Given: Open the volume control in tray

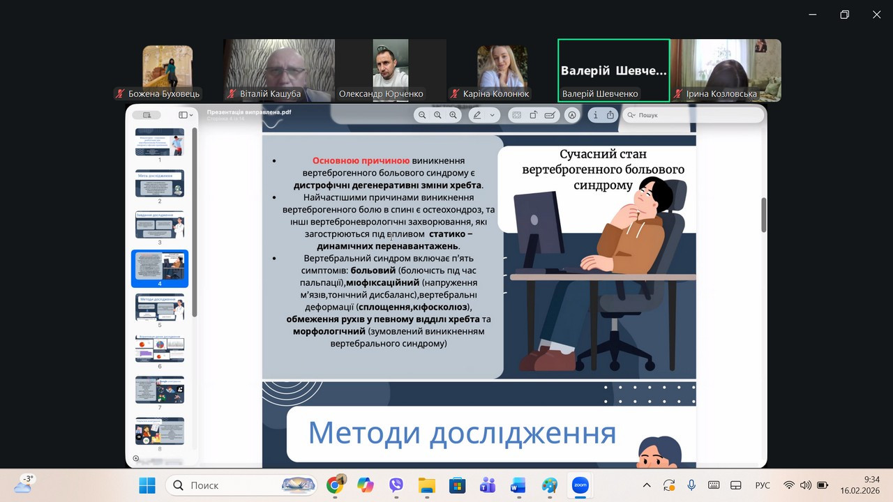Looking at the screenshot, I should (x=806, y=485).
